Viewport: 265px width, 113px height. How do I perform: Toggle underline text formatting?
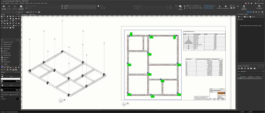[190, 8]
